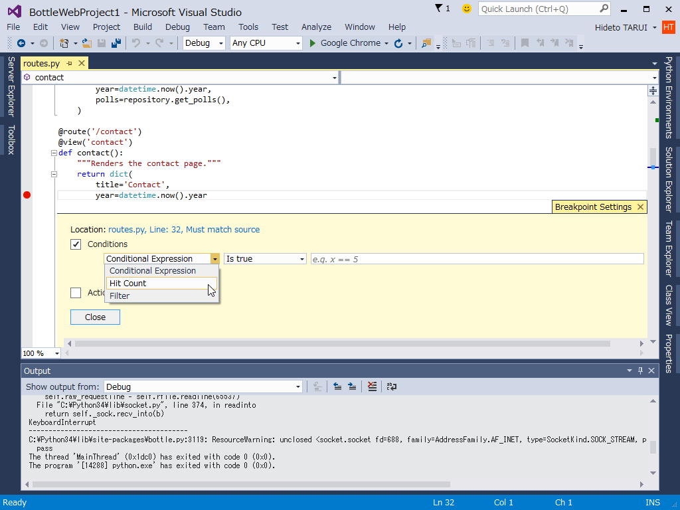Open the Debug menu

[x=177, y=27]
